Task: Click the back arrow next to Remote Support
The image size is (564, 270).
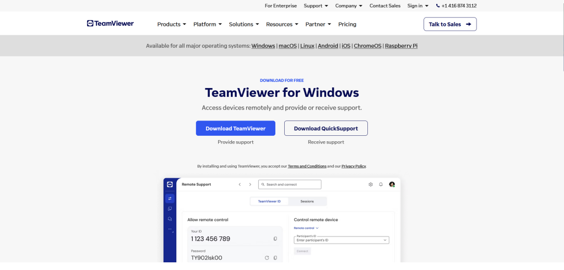Action: pyautogui.click(x=240, y=185)
